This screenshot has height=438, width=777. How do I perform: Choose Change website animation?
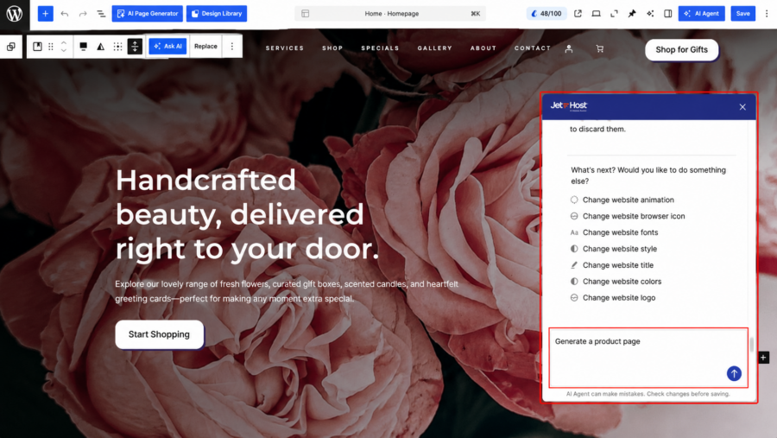622,200
